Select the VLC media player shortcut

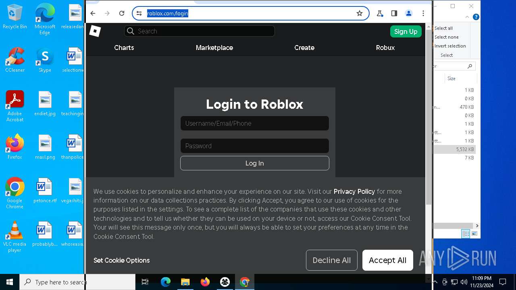tap(15, 237)
